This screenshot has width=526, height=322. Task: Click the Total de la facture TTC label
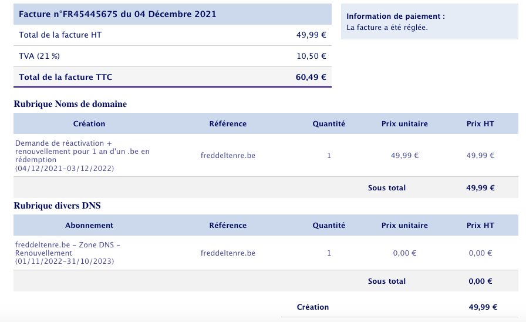(x=65, y=77)
